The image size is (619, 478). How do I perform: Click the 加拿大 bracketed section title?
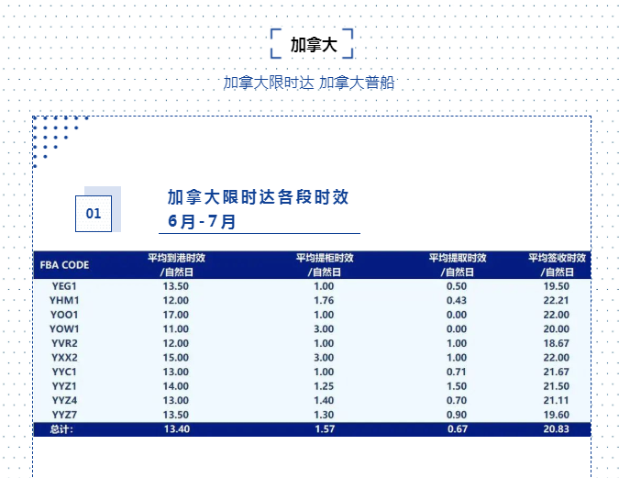click(313, 44)
